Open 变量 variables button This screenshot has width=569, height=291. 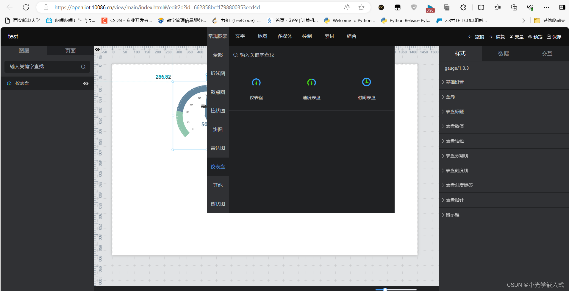coord(517,37)
